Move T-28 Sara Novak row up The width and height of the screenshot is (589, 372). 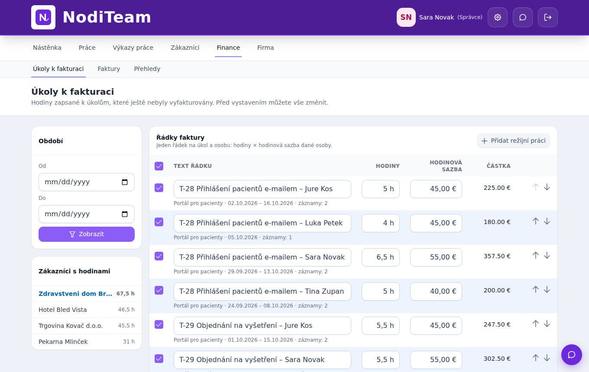(x=536, y=255)
